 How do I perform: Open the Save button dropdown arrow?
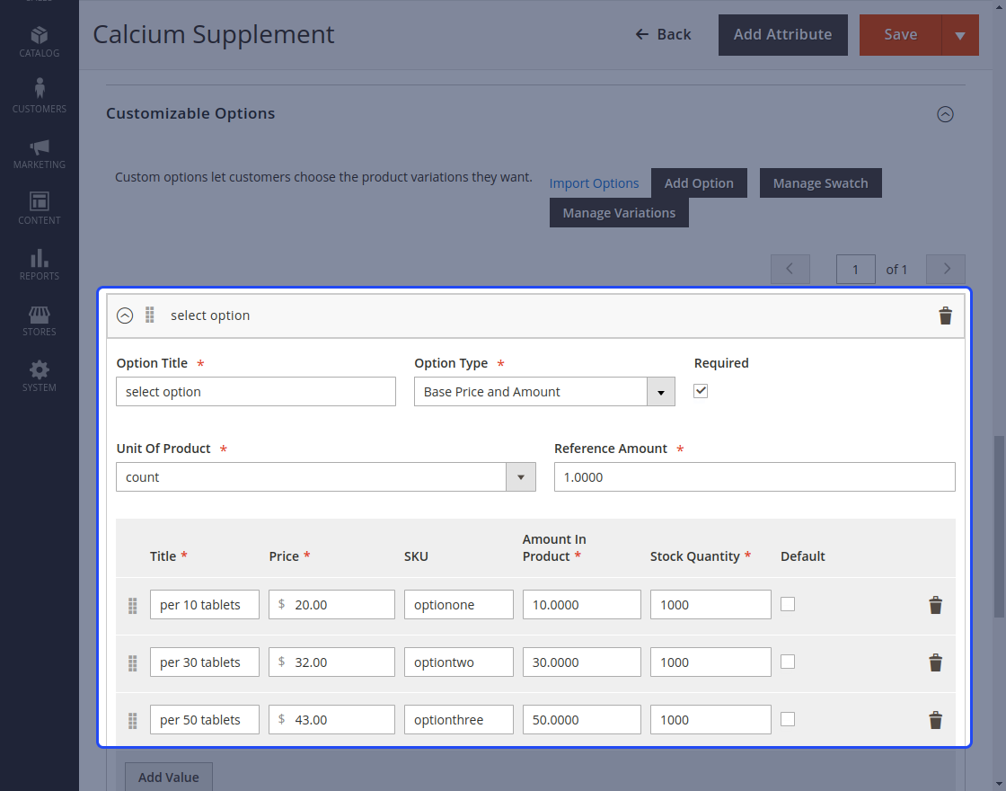pos(960,35)
